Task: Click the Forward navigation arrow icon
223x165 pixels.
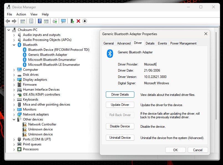Action: pyautogui.click(x=14, y=21)
